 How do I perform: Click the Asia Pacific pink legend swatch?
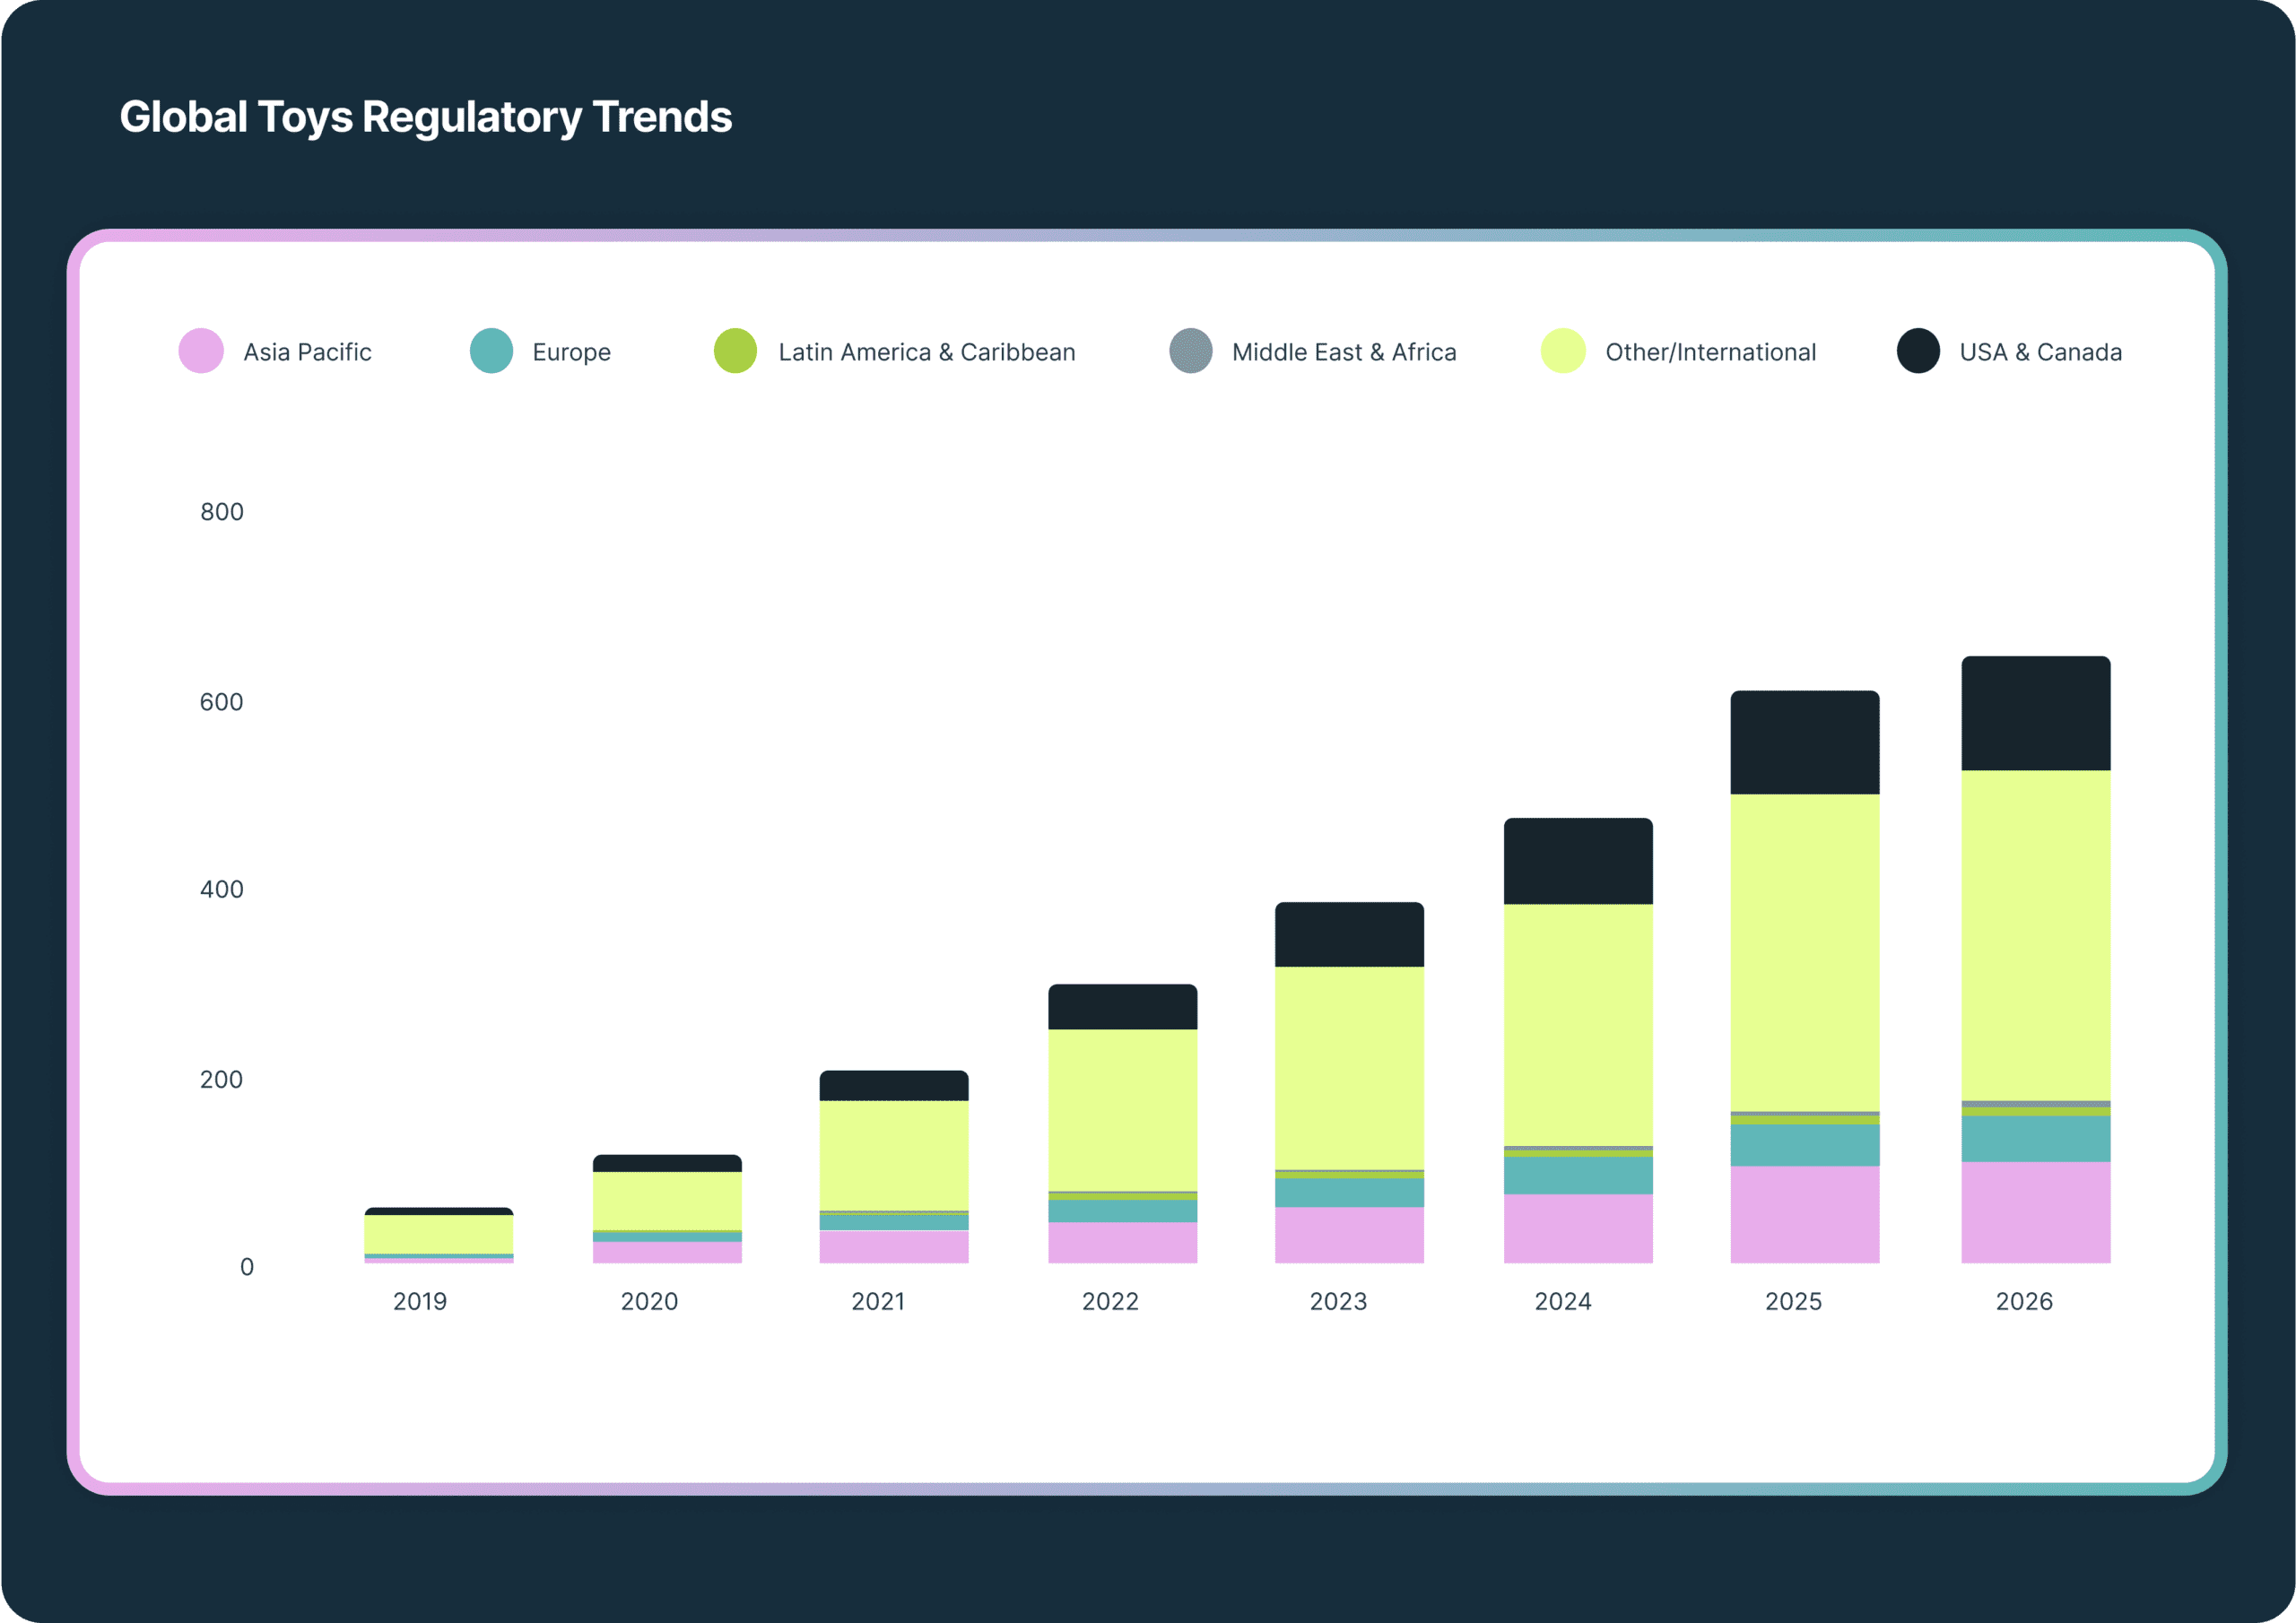point(201,351)
